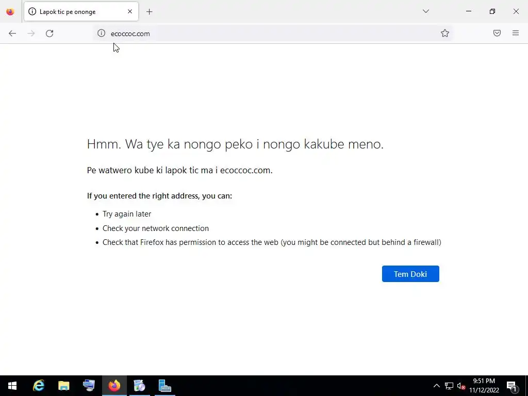Viewport: 528px width, 396px height.
Task: Click the forward navigation arrow
Action: [x=31, y=34]
